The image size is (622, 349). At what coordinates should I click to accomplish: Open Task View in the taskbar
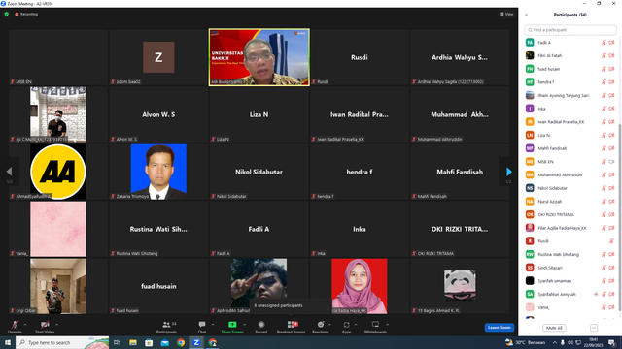(117, 342)
